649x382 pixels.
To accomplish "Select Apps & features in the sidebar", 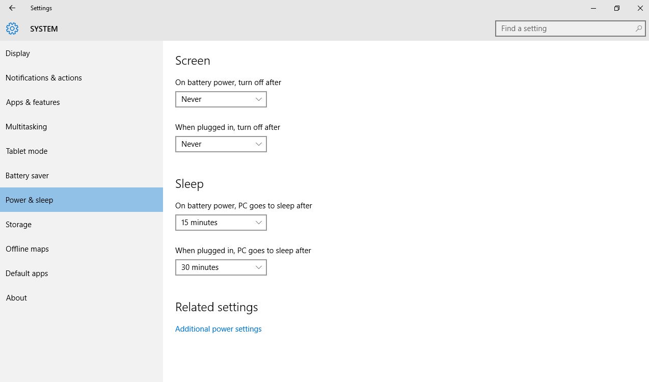I will click(33, 102).
